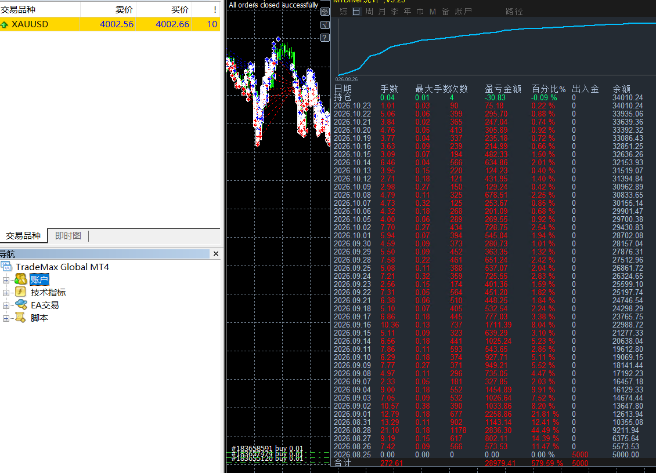Select the 周 weekly statistics tab
The height and width of the screenshot is (473, 656).
click(369, 12)
